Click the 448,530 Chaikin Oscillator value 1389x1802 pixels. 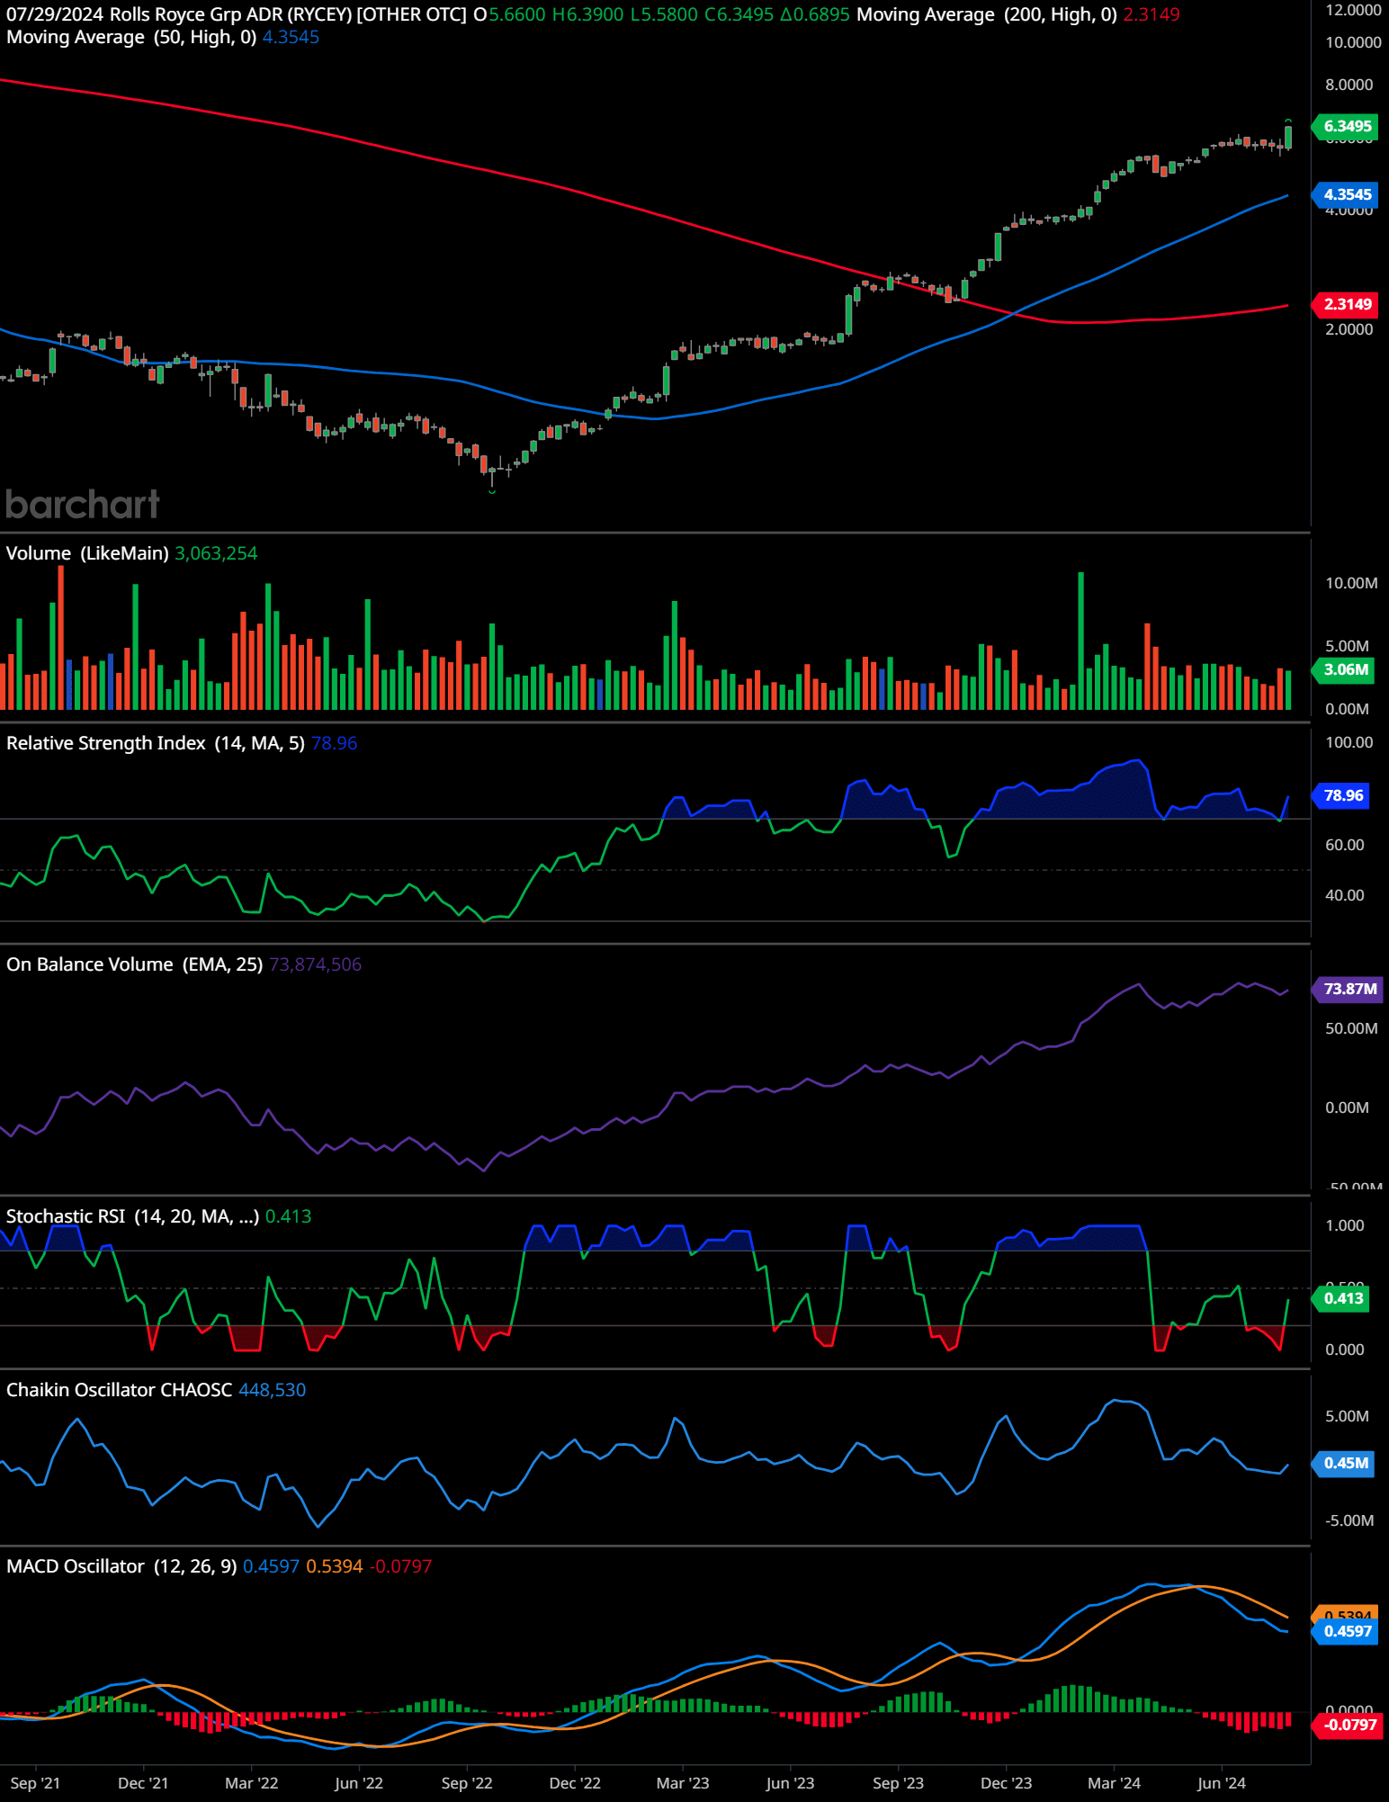(272, 1390)
